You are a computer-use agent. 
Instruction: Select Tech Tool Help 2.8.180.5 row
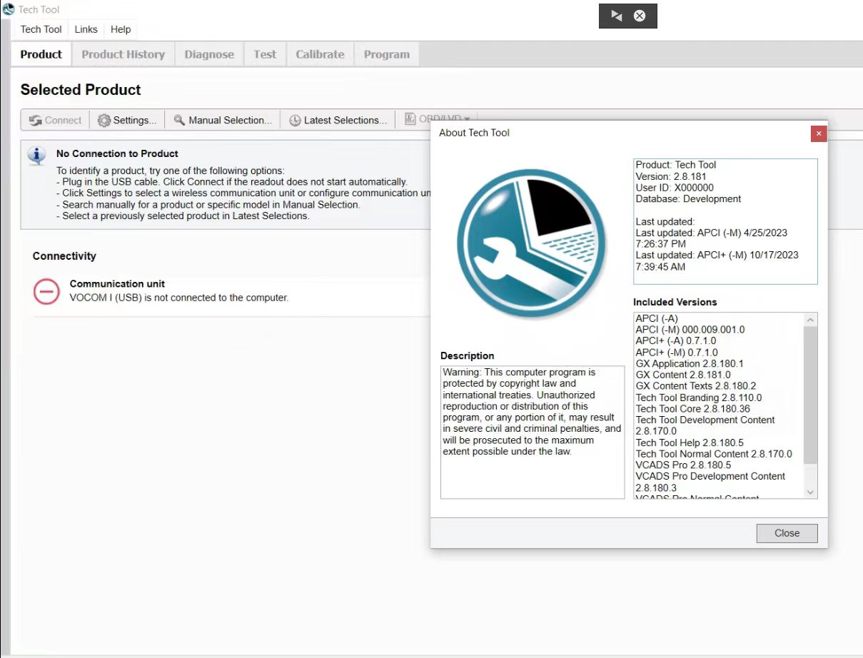click(x=690, y=442)
